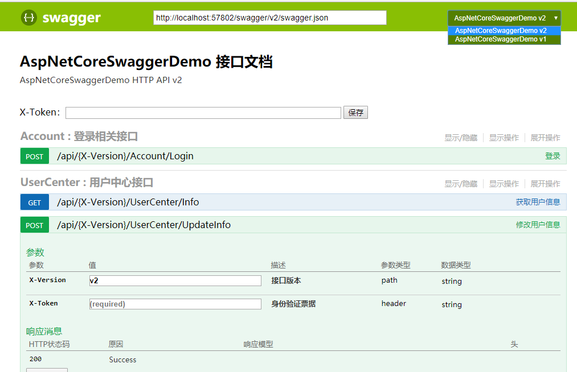The image size is (577, 372).
Task: Click the X-Version value field containing v2
Action: tap(175, 281)
